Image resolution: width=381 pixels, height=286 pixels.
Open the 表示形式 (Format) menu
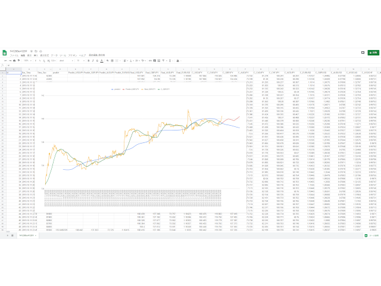[x=45, y=55]
